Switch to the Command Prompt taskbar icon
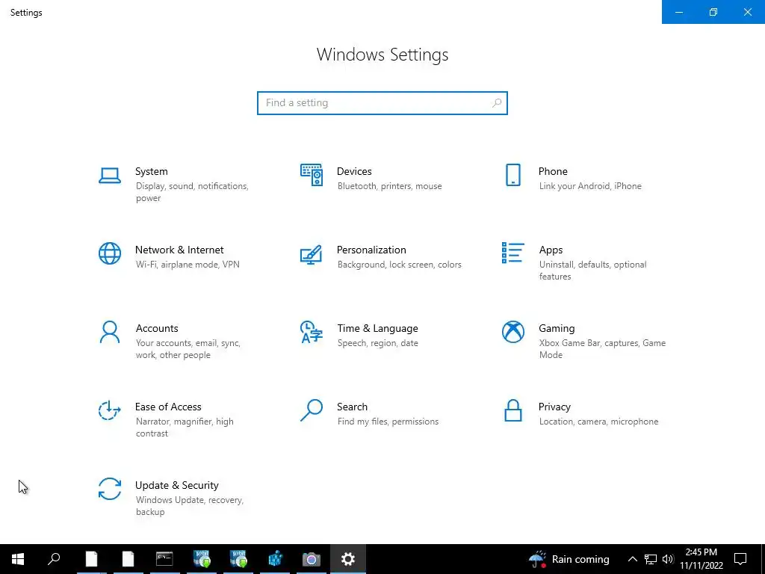This screenshot has width=765, height=574. [164, 559]
